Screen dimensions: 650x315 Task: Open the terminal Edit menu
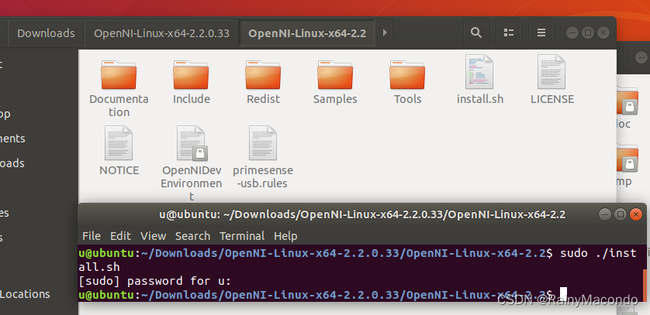120,236
